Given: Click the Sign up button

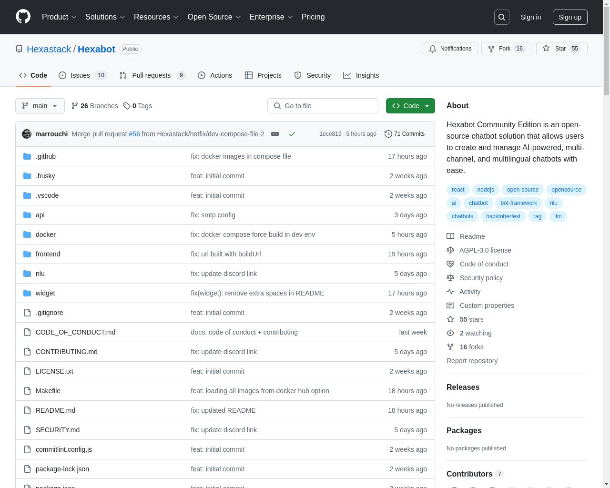Looking at the screenshot, I should click(570, 17).
